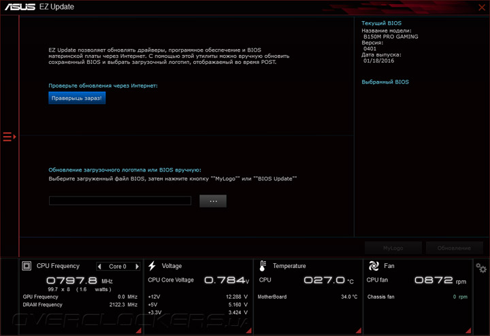Click Проверьте обновления через Интернет heading
The height and width of the screenshot is (336, 490).
pos(103,86)
